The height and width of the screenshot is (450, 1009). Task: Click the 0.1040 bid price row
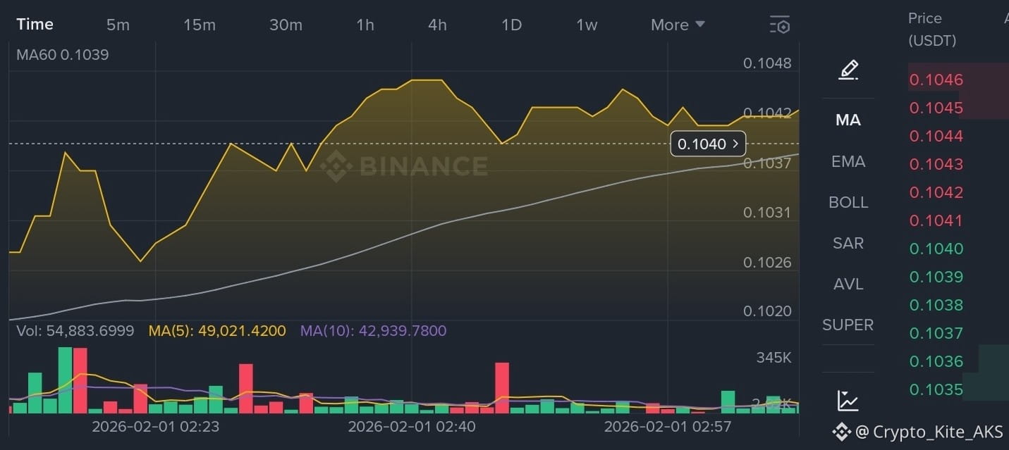pyautogui.click(x=936, y=249)
